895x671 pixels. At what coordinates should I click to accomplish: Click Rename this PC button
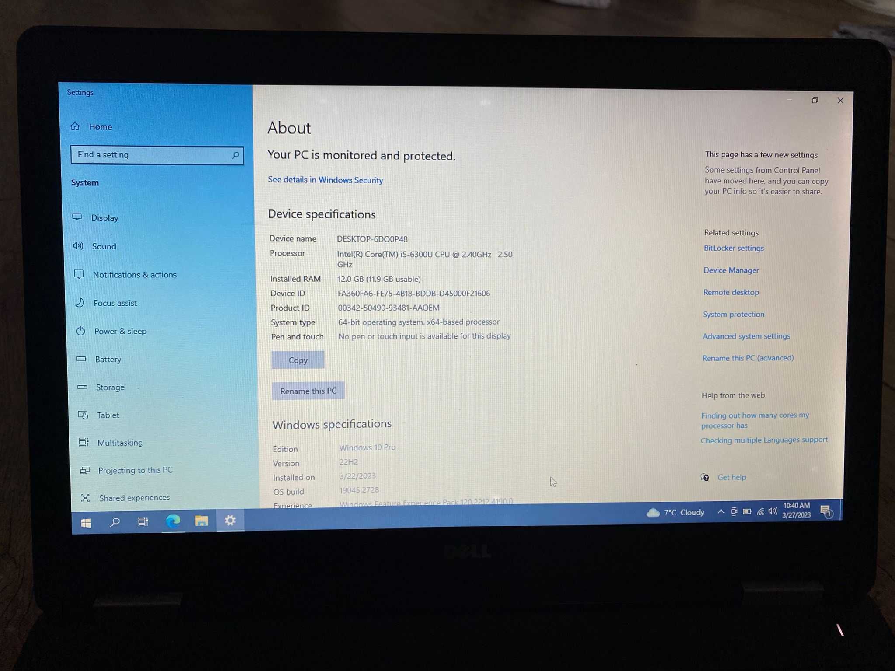(x=308, y=391)
